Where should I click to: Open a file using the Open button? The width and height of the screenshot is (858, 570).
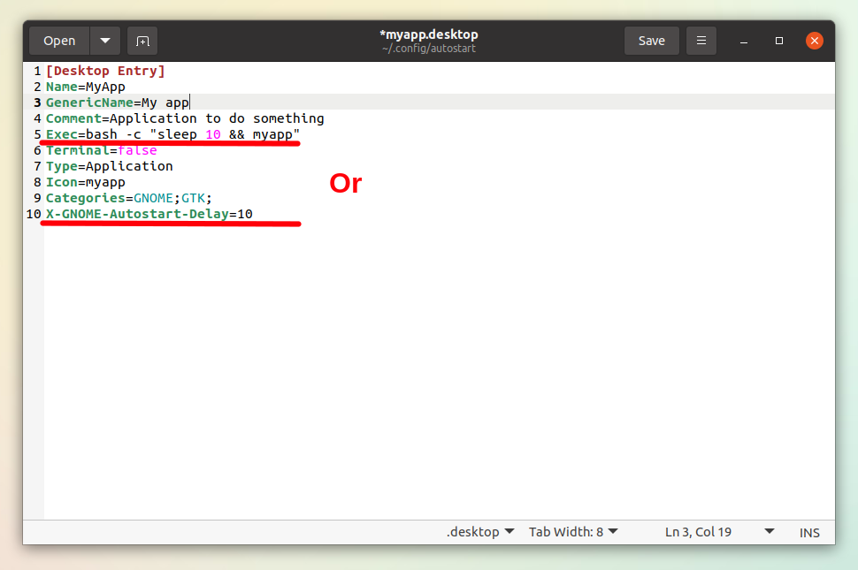point(58,40)
